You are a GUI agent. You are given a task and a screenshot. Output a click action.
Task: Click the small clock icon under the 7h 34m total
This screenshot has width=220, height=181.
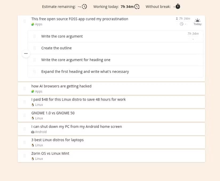click(182, 24)
